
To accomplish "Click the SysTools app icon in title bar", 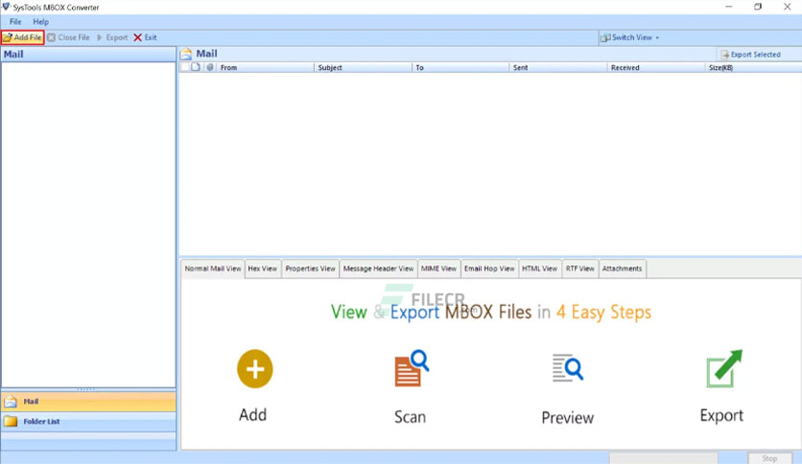I will (x=6, y=7).
